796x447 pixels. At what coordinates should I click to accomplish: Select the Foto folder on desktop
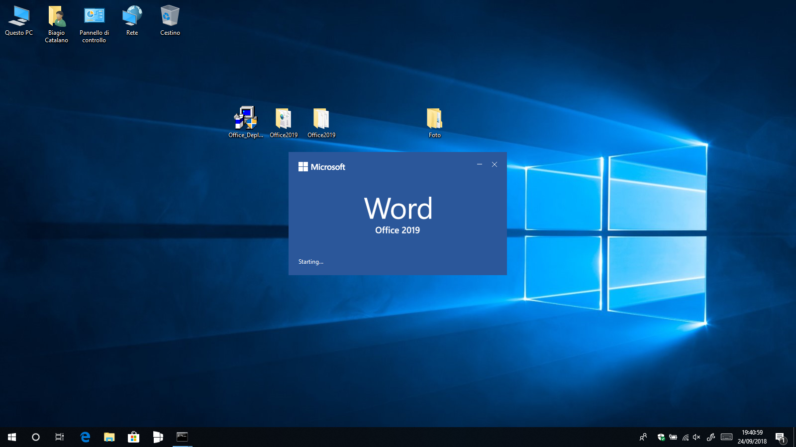point(434,119)
